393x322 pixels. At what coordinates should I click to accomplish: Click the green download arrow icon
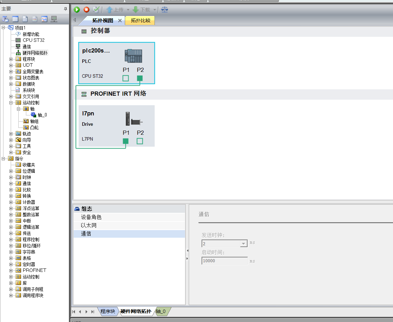pyautogui.click(x=135, y=10)
